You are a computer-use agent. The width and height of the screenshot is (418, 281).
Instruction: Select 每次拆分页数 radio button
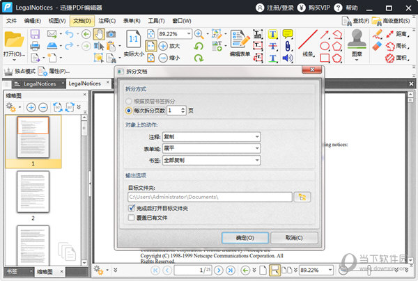(128, 110)
